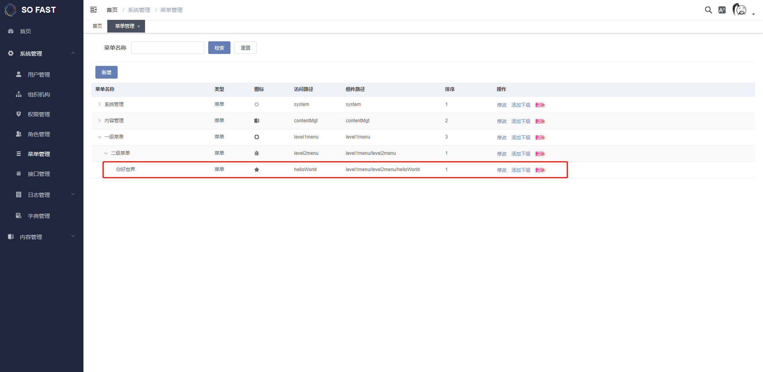Click the SO FAST logo icon
The image size is (763, 372).
(x=10, y=10)
